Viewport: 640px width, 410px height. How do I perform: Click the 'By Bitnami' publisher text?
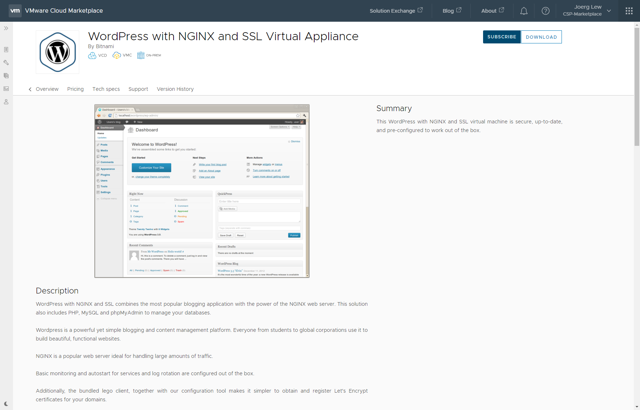coord(101,46)
